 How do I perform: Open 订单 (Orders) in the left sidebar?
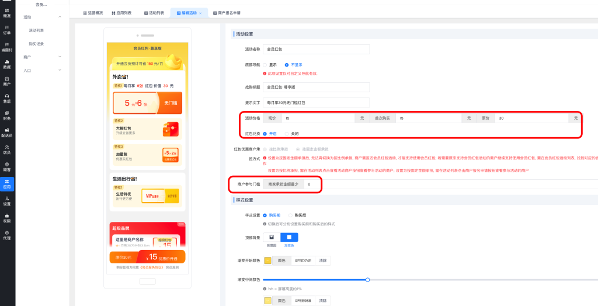click(7, 30)
